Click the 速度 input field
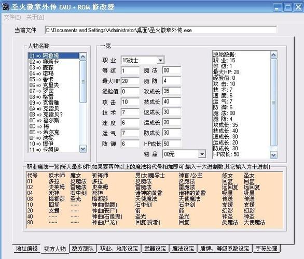Viewport: 304px width, 259px height. (x=130, y=123)
